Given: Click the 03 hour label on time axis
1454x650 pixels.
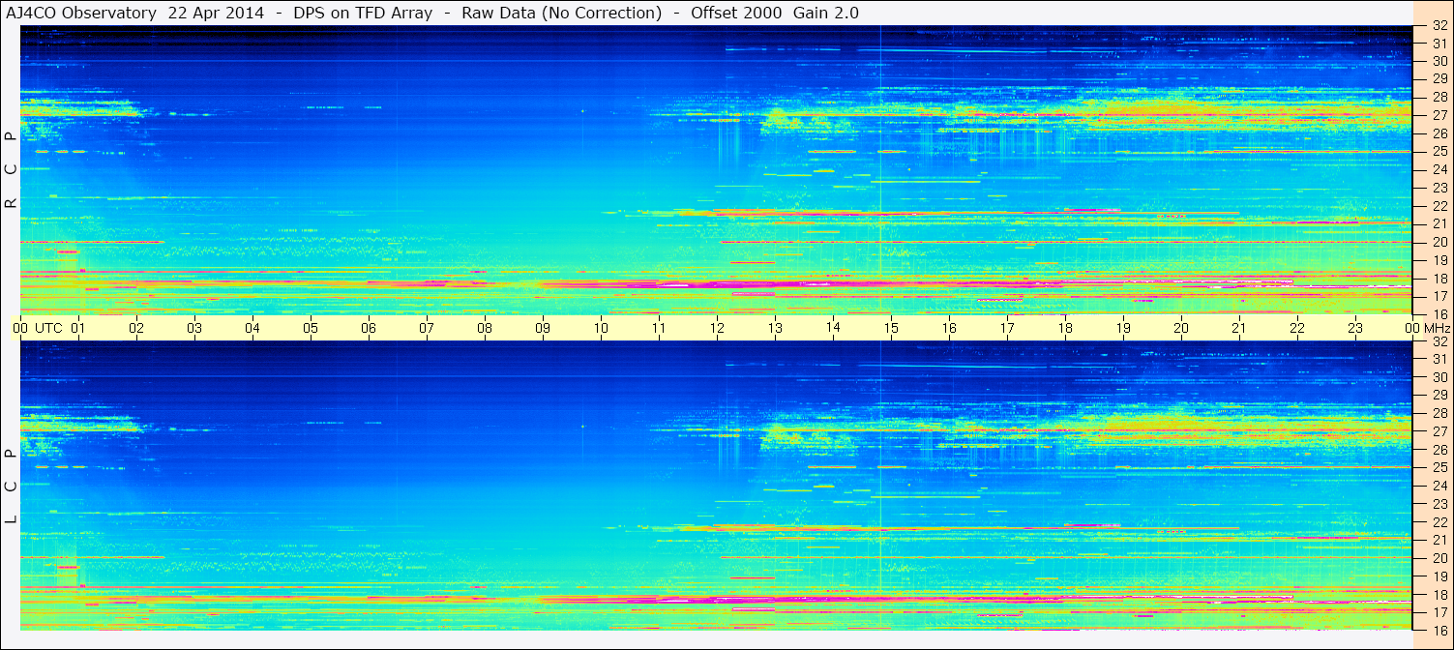Looking at the screenshot, I should (x=194, y=328).
